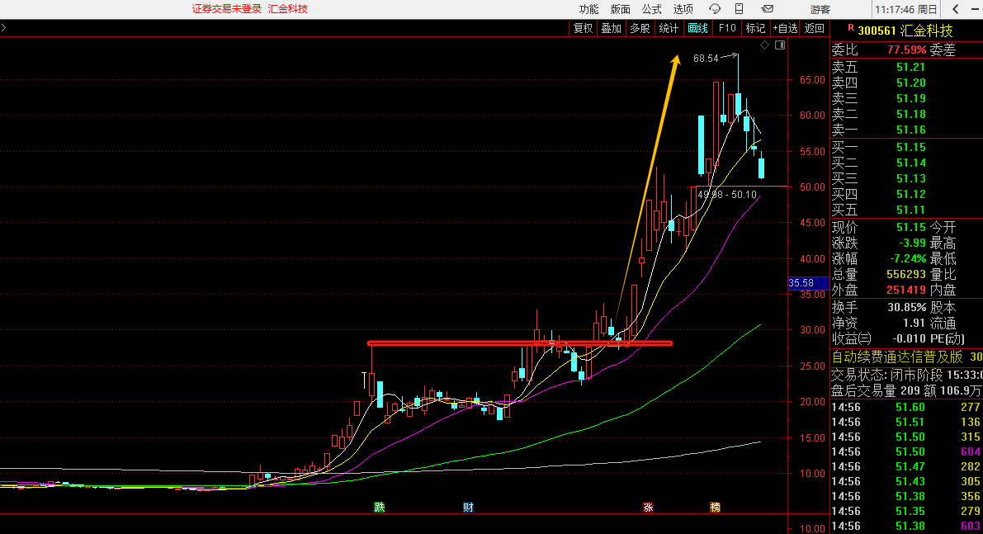Click the 外盘 value 251419

pos(906,291)
